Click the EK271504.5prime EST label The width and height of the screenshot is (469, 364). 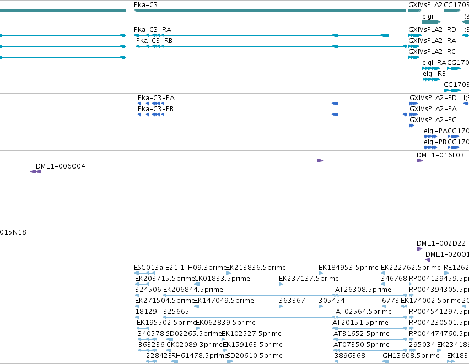point(165,301)
